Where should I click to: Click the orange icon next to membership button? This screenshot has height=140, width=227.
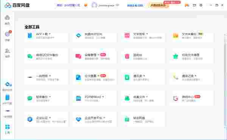click(x=187, y=5)
